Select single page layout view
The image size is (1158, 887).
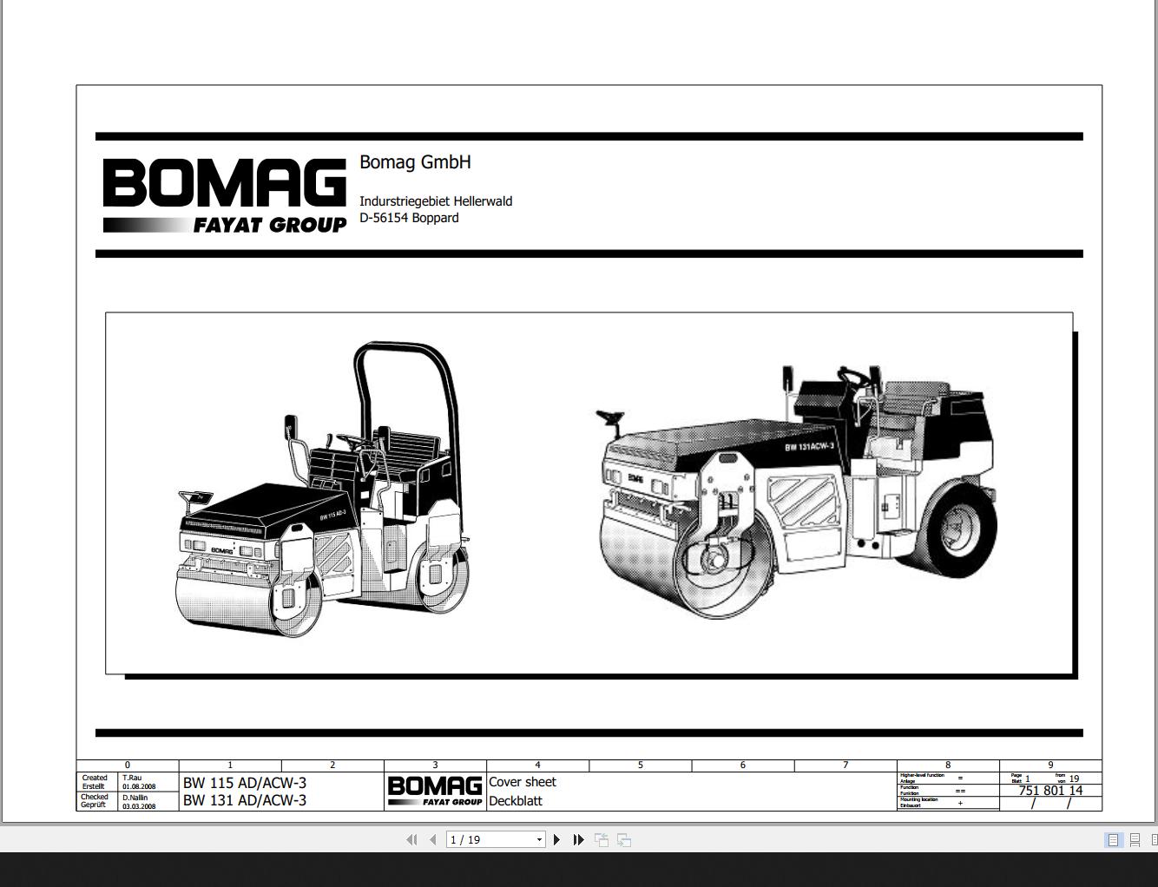(1114, 839)
